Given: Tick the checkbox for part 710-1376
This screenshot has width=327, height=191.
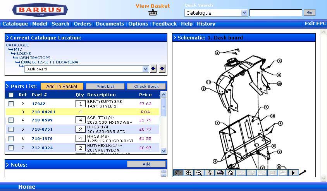Looking at the screenshot, I should tap(11, 138).
